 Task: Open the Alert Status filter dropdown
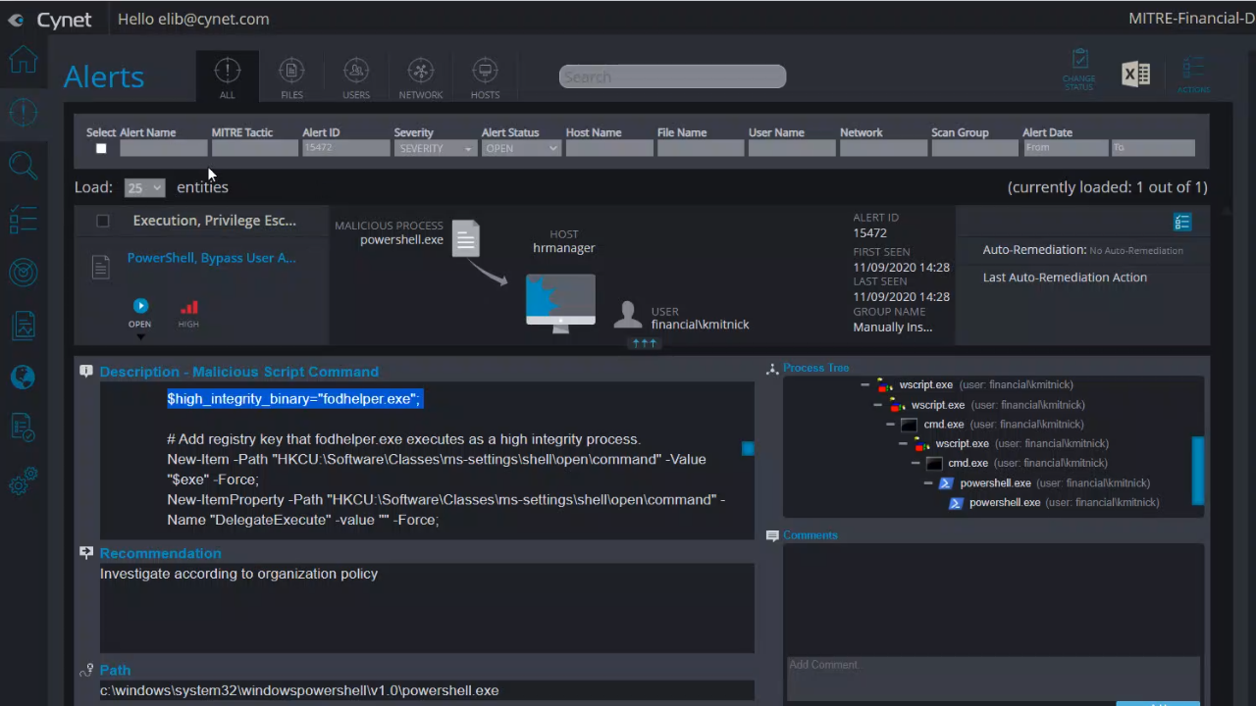[521, 148]
